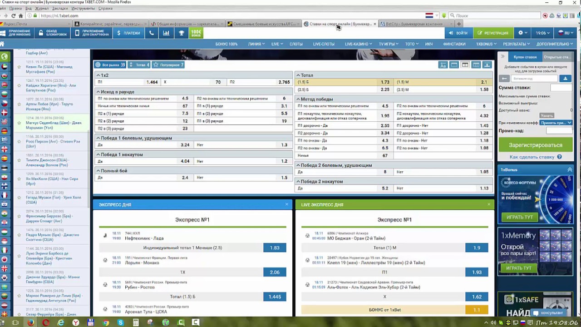
Task: Toggle favorite star for Маркос Рожерио fight
Action: click(19, 296)
